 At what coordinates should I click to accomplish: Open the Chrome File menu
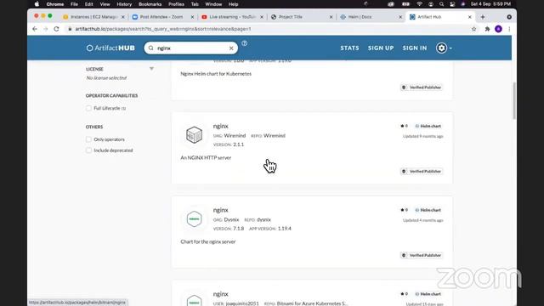[74, 4]
